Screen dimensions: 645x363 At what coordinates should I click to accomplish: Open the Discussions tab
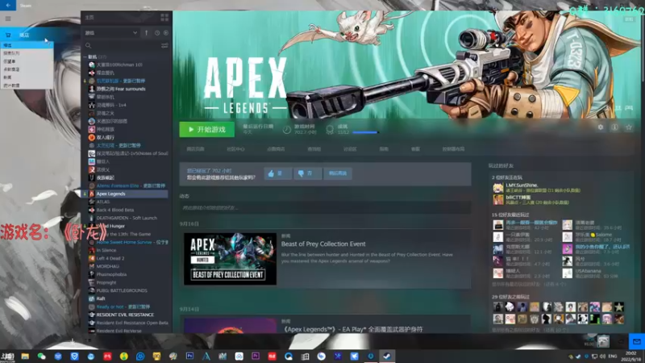point(350,149)
